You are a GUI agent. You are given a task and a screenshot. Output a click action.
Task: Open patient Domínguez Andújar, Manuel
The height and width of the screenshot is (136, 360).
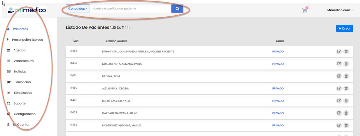point(122,125)
